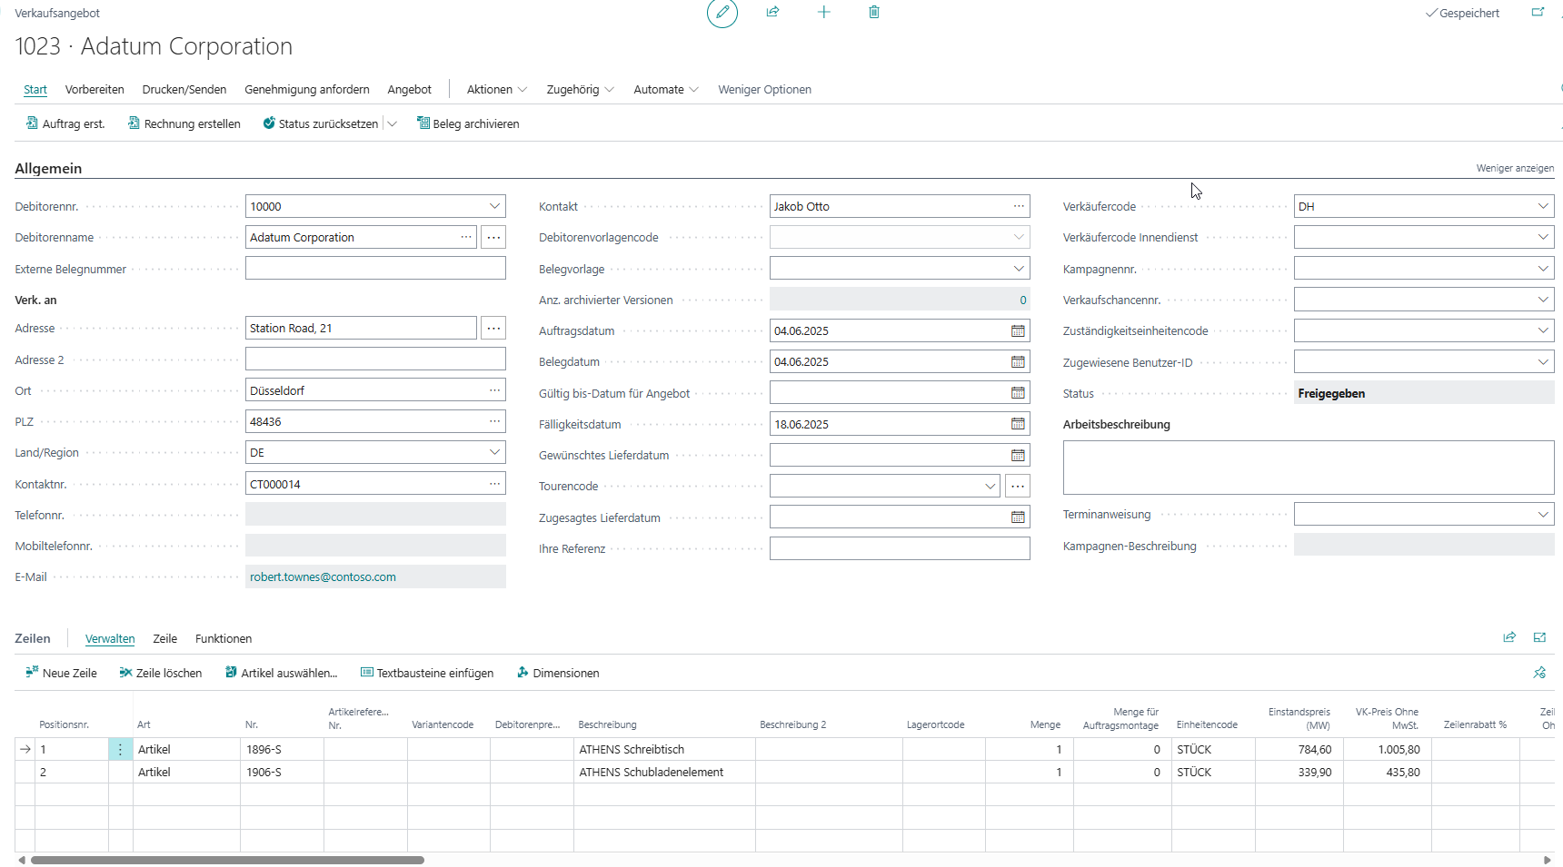Click Weniger anzeigen link
1563x867 pixels.
click(x=1515, y=168)
